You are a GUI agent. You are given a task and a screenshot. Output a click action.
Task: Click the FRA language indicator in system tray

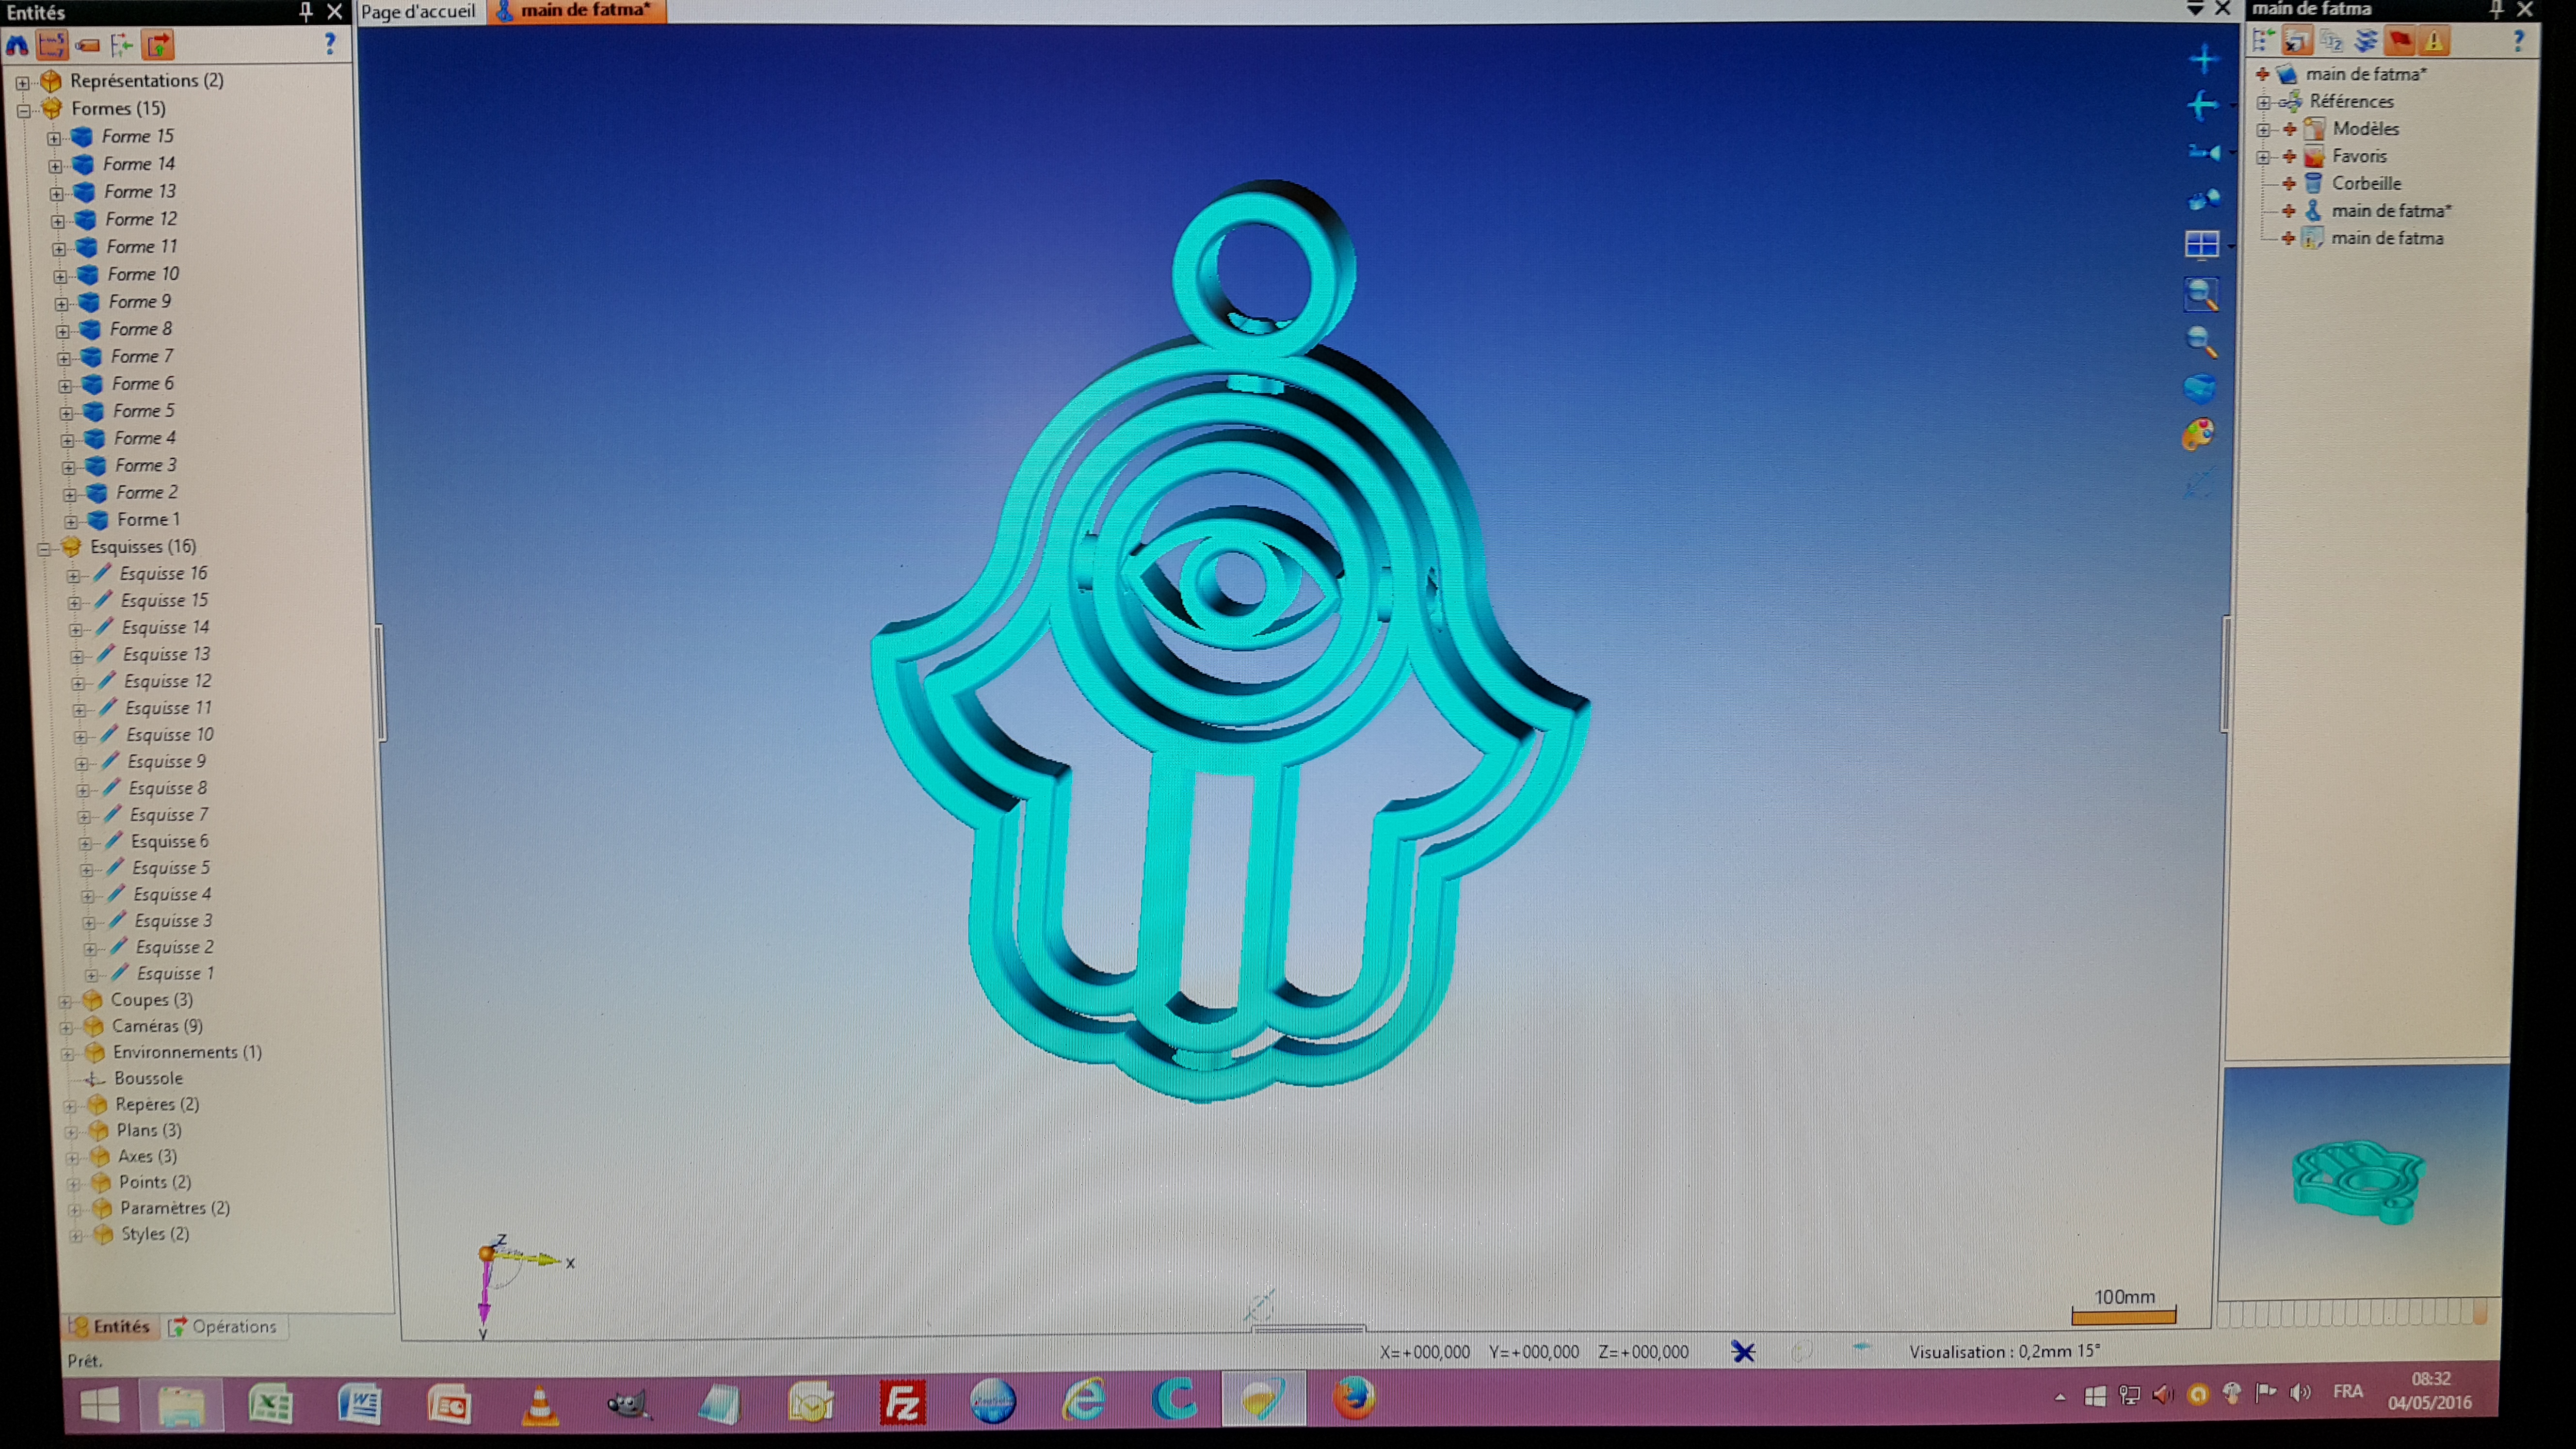[2348, 1392]
